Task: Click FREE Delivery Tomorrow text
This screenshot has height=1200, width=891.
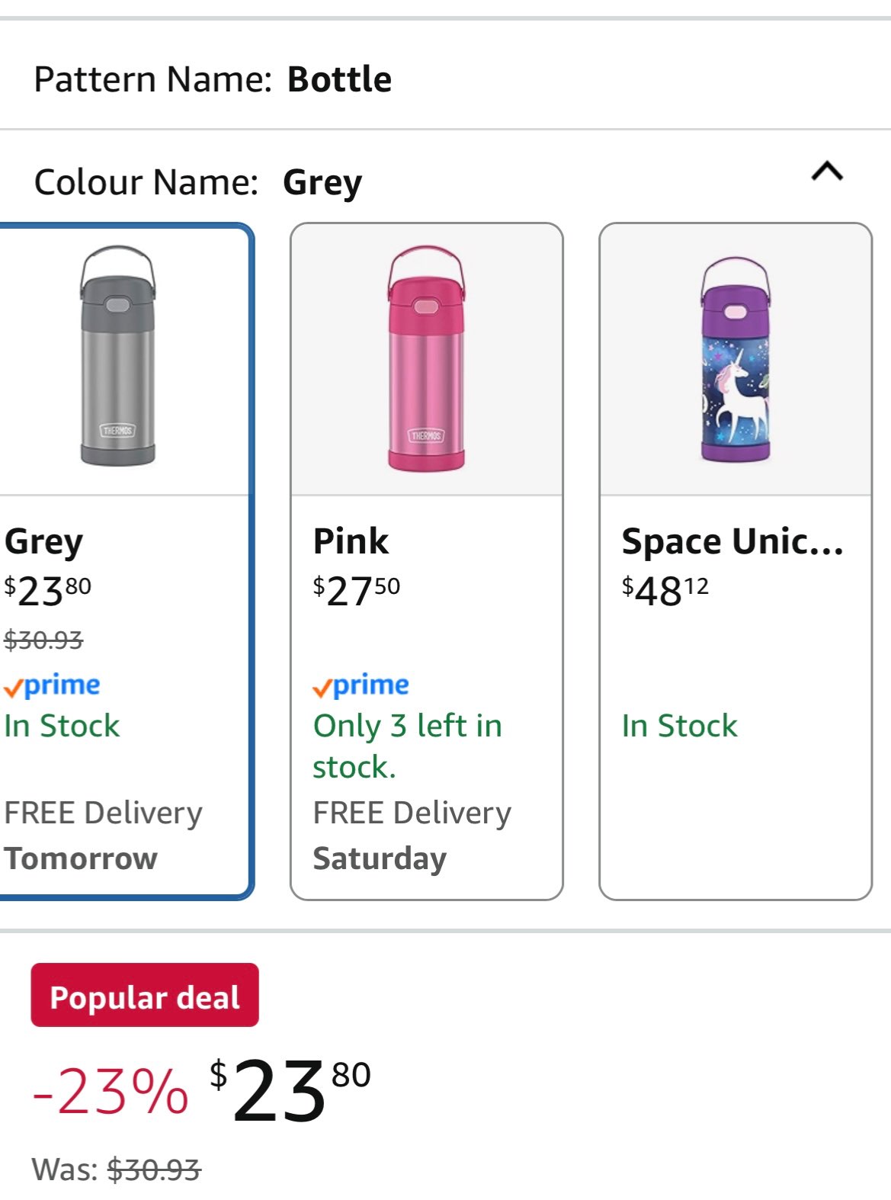Action: (x=103, y=835)
